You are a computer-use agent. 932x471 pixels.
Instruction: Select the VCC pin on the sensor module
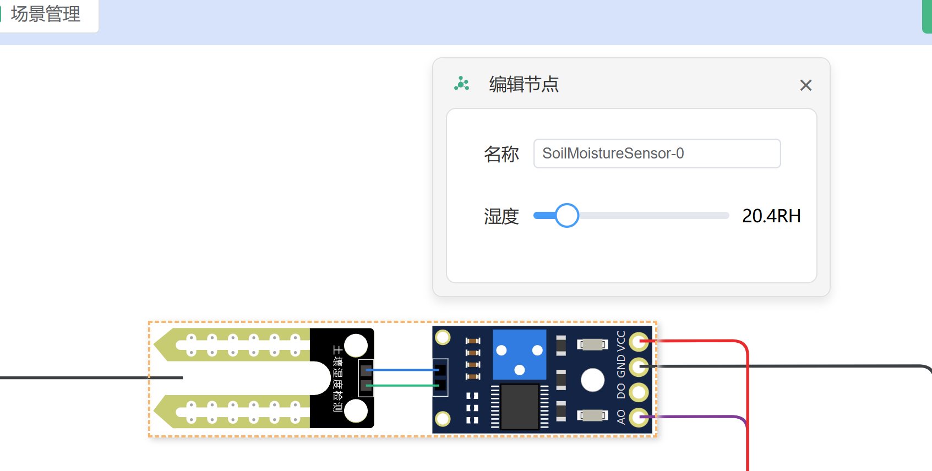click(638, 342)
